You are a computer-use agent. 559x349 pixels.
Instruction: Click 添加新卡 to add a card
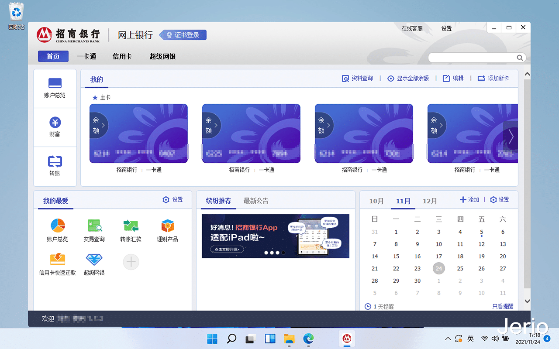click(493, 79)
